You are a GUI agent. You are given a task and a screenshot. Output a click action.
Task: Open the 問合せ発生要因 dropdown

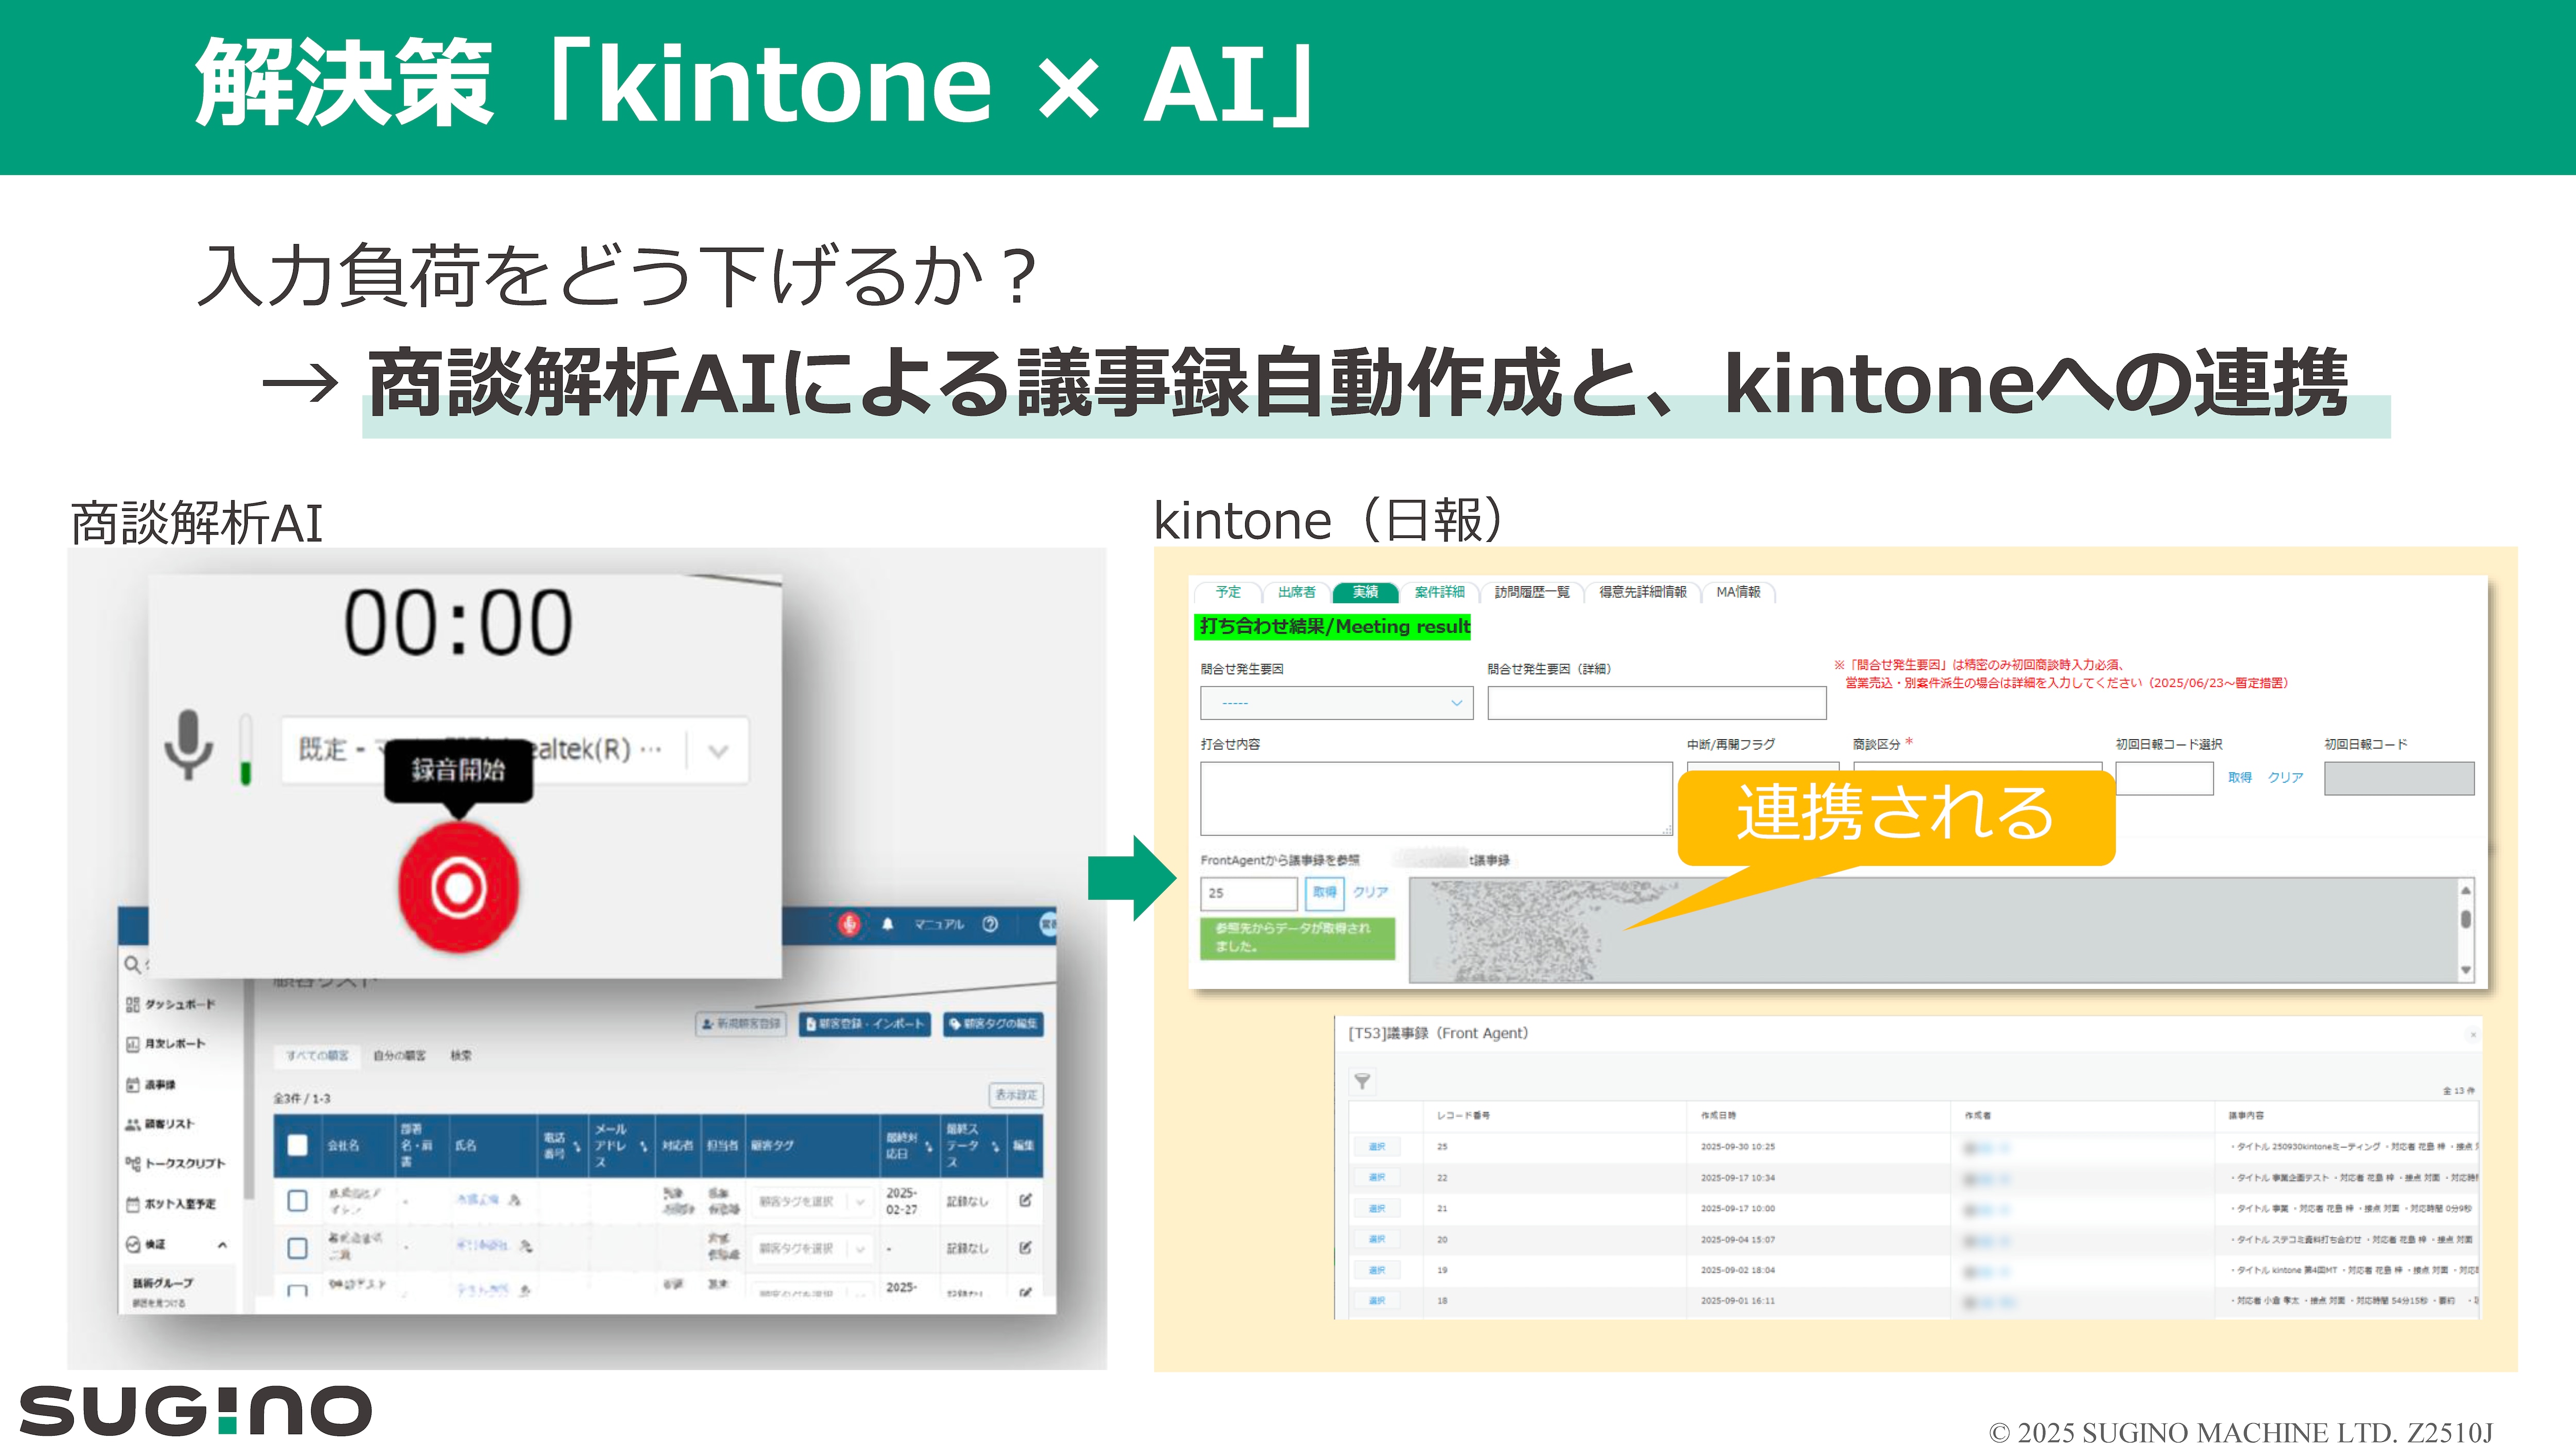point(1336,703)
